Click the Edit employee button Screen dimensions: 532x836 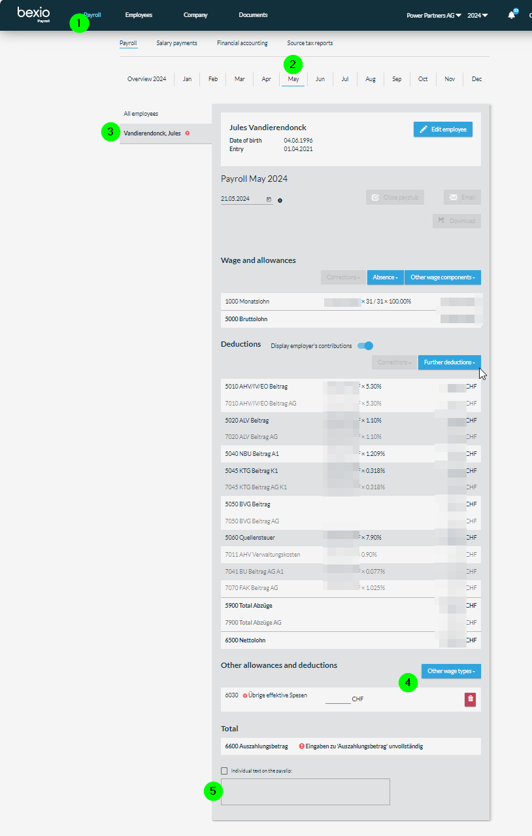click(443, 130)
